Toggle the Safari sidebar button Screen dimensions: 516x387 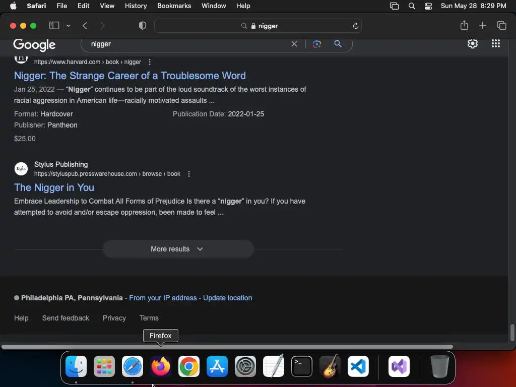[x=54, y=26]
